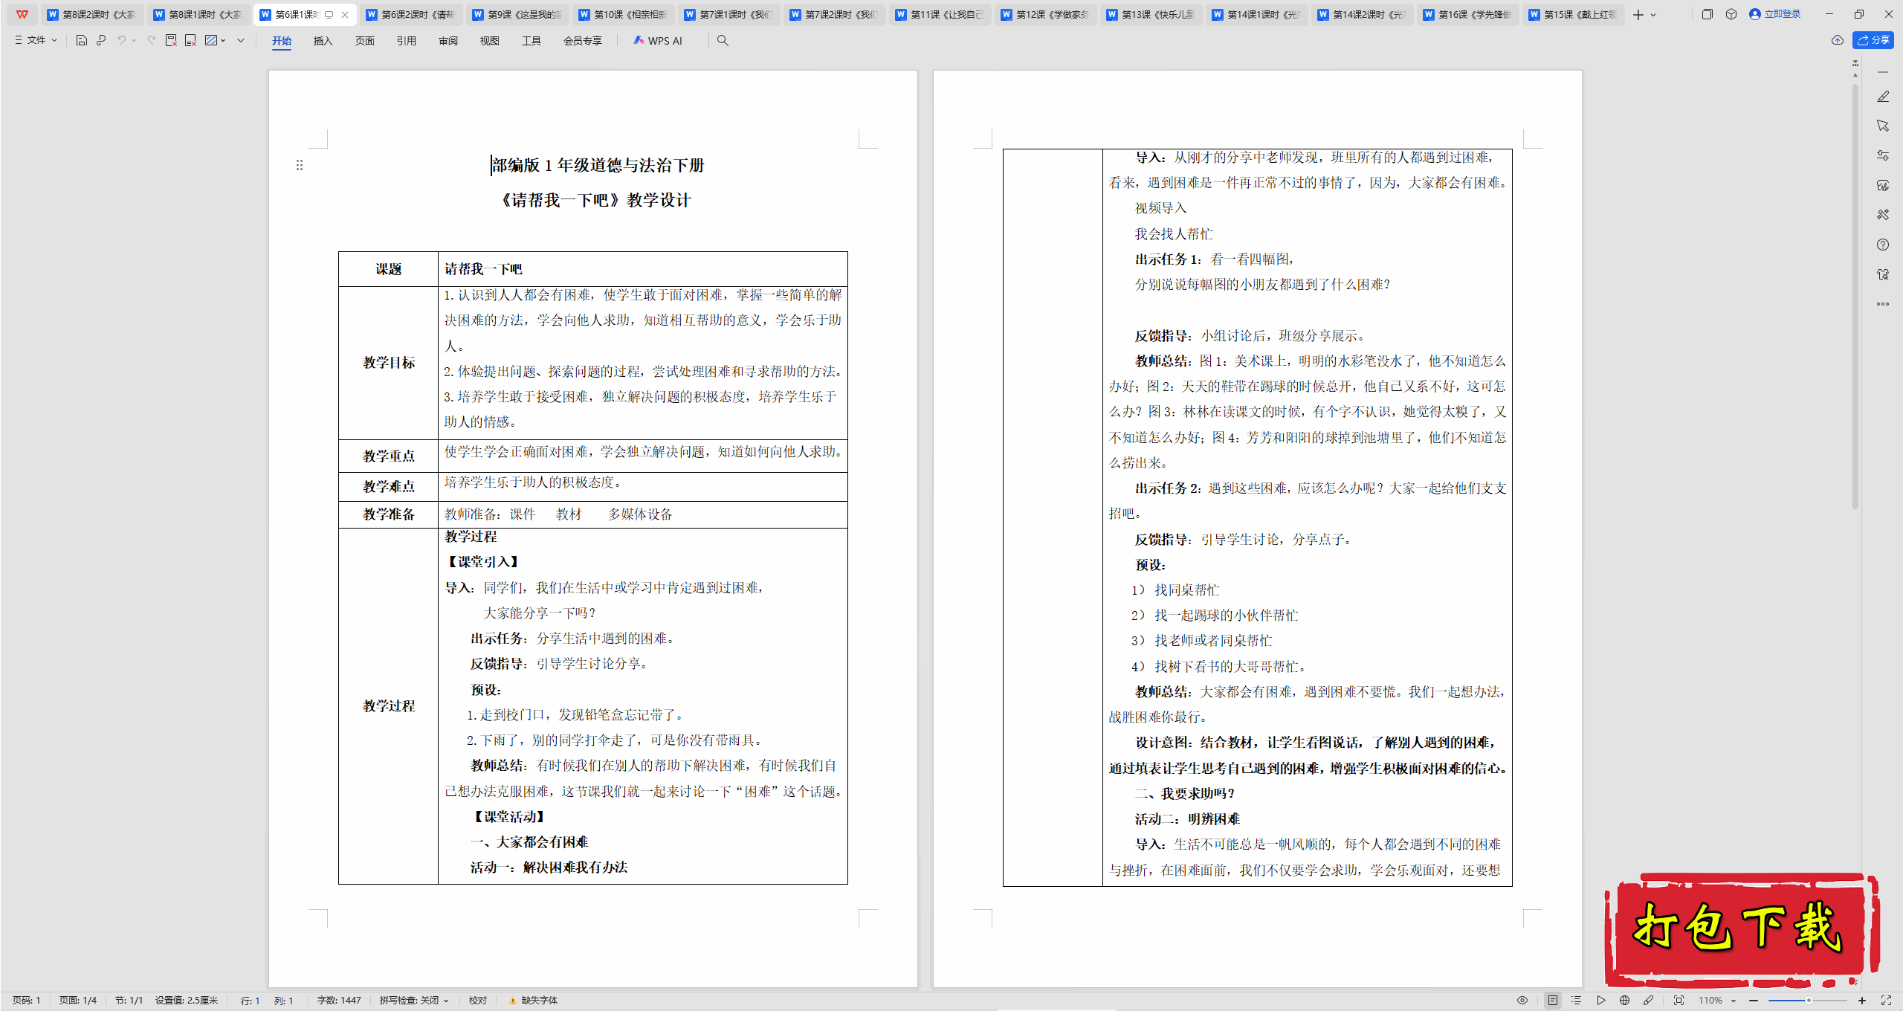
Task: Switch to 第9课 document tab
Action: click(x=517, y=14)
